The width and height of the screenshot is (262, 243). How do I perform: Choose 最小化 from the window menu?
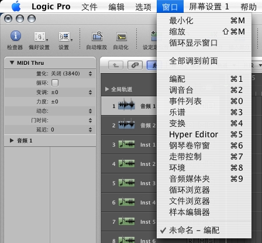coord(204,20)
